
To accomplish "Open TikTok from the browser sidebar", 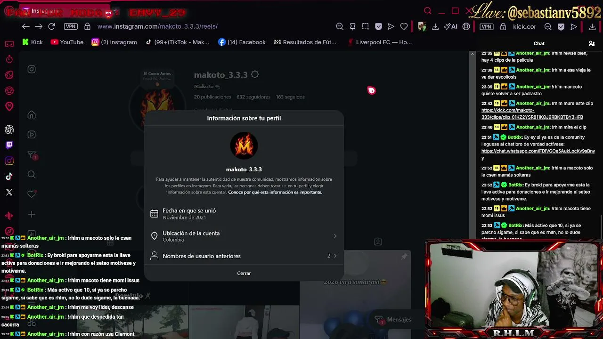I will 9,177.
